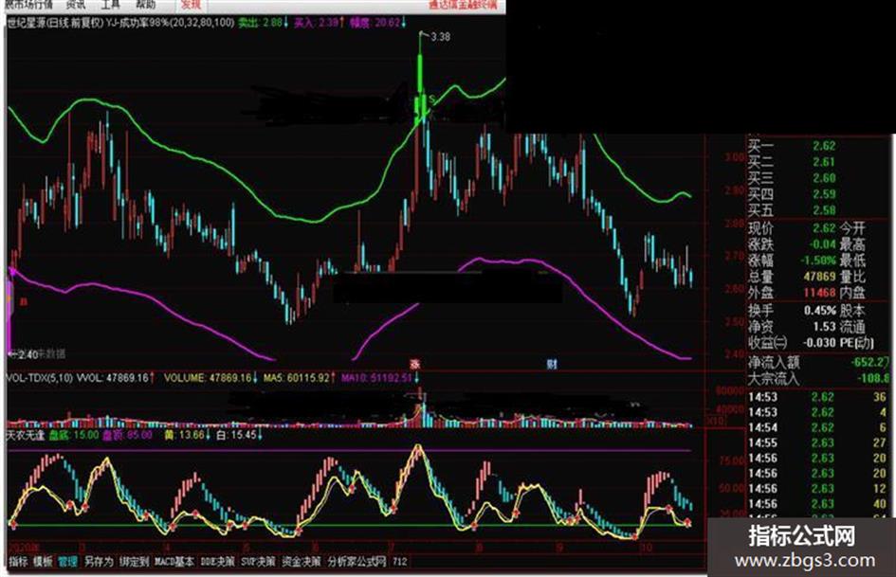Switch to MACD基本 tab
This screenshot has height=577, width=896.
click(174, 562)
